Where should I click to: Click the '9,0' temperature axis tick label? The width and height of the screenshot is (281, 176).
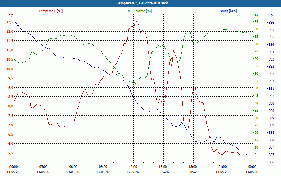pos(11,88)
